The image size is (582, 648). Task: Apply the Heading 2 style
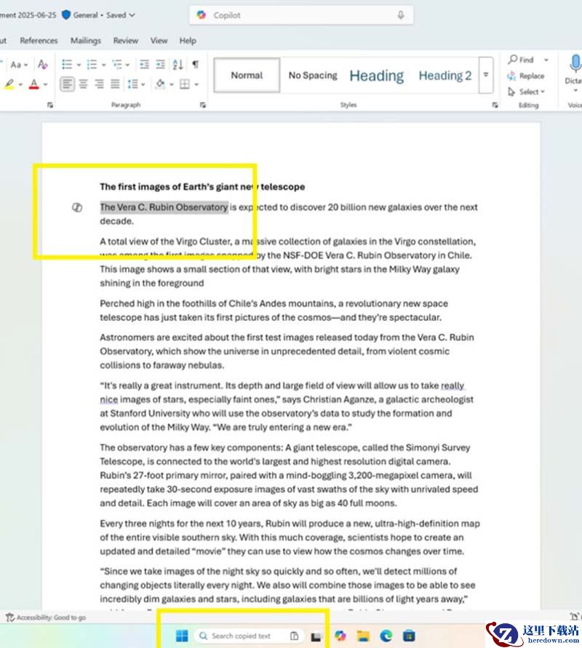[x=445, y=76]
